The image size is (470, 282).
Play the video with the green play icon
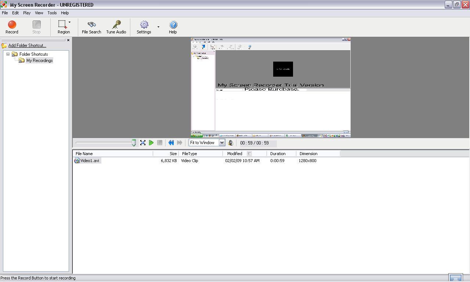(151, 143)
